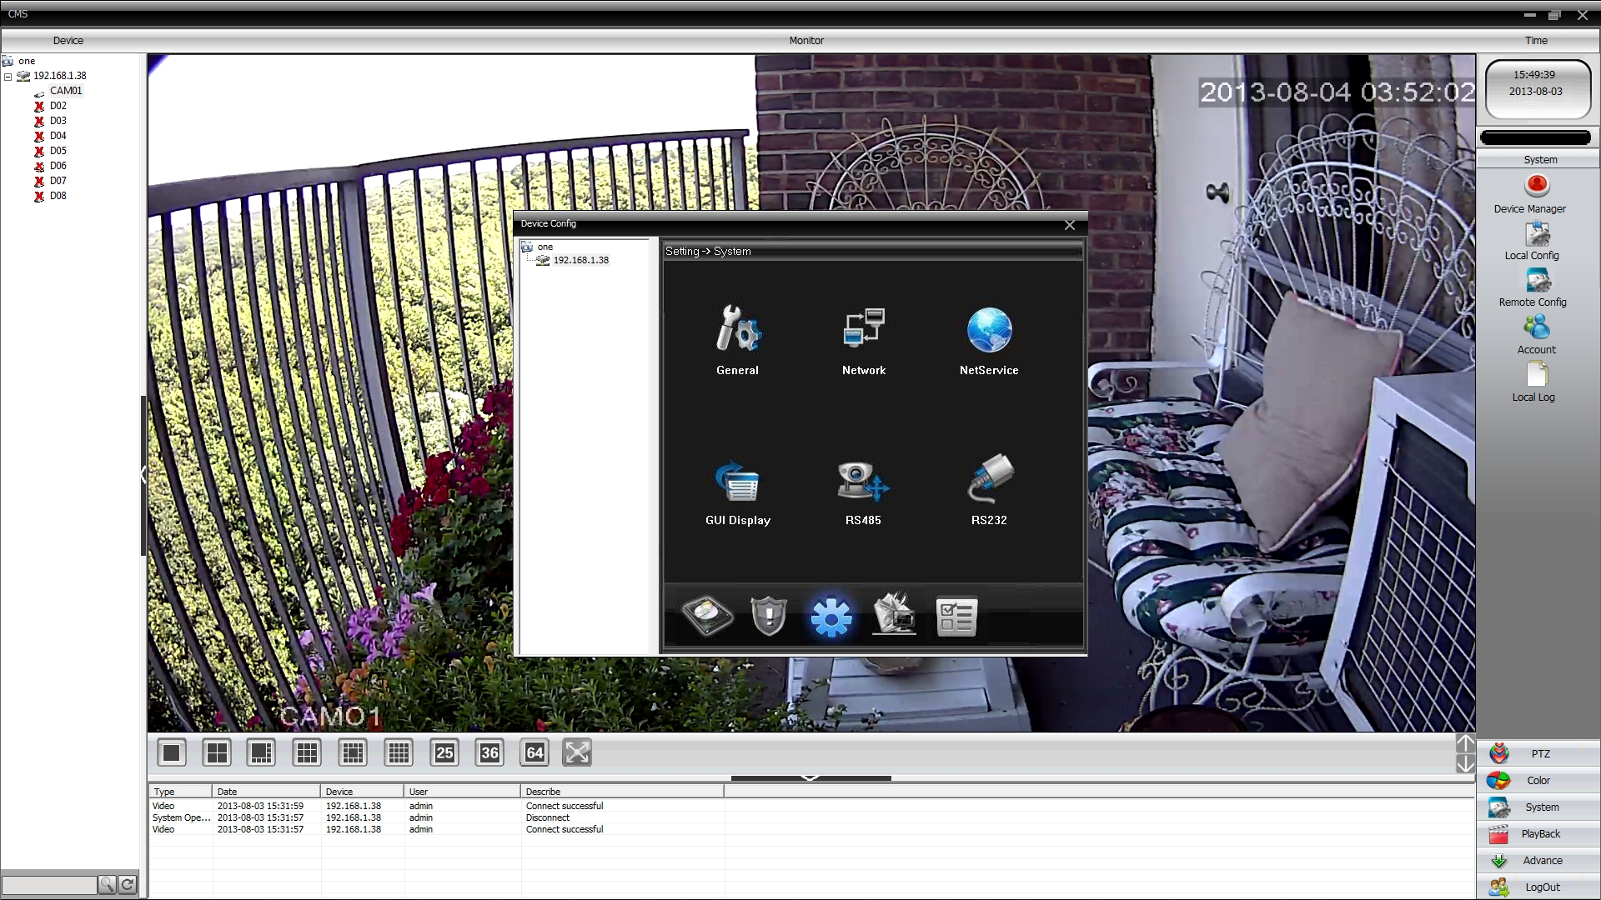Screen dimensions: 1601x900
Task: Toggle the fullscreen view button
Action: click(577, 753)
